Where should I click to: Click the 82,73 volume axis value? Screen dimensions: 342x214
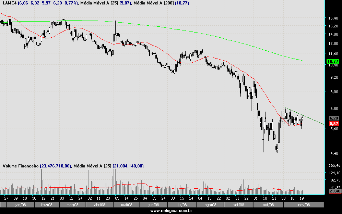(x=335, y=180)
